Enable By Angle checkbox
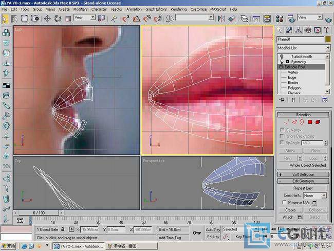 (282, 142)
